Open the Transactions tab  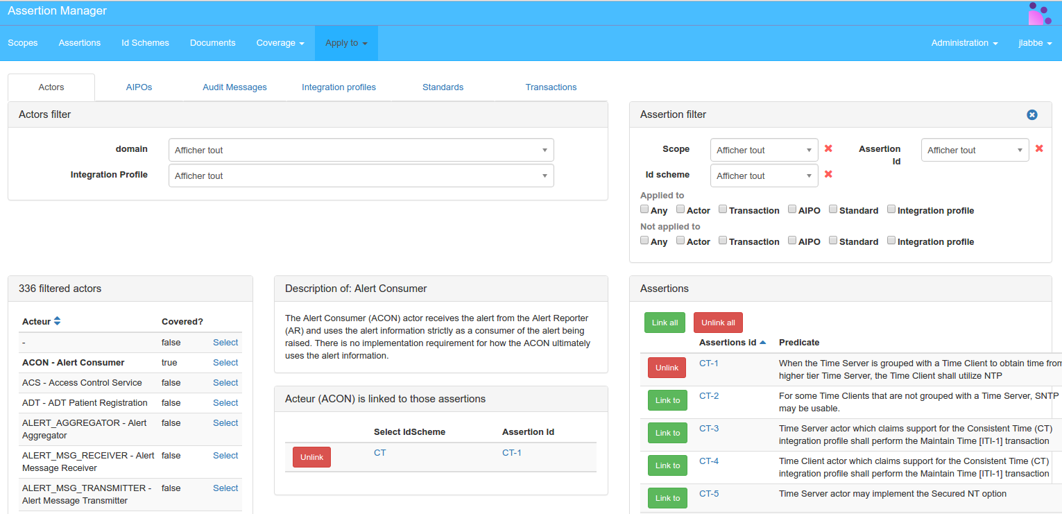551,87
